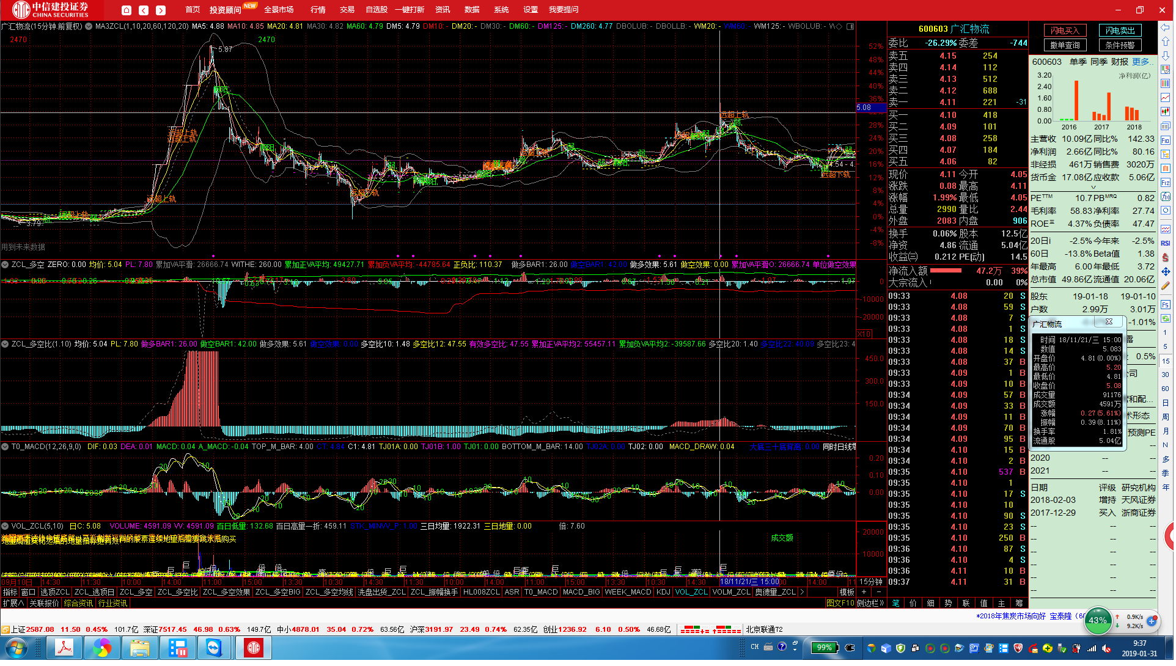Click the wavy multi-line indicator sidebar icon
This screenshot has height=666, width=1176.
(x=1166, y=229)
